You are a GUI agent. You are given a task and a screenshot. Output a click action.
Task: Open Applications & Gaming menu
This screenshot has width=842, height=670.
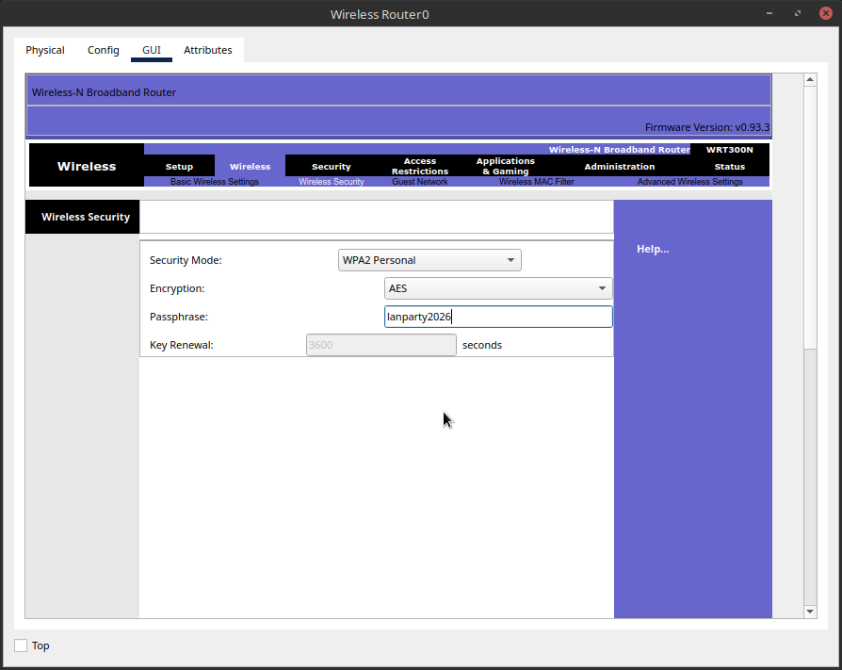click(506, 167)
